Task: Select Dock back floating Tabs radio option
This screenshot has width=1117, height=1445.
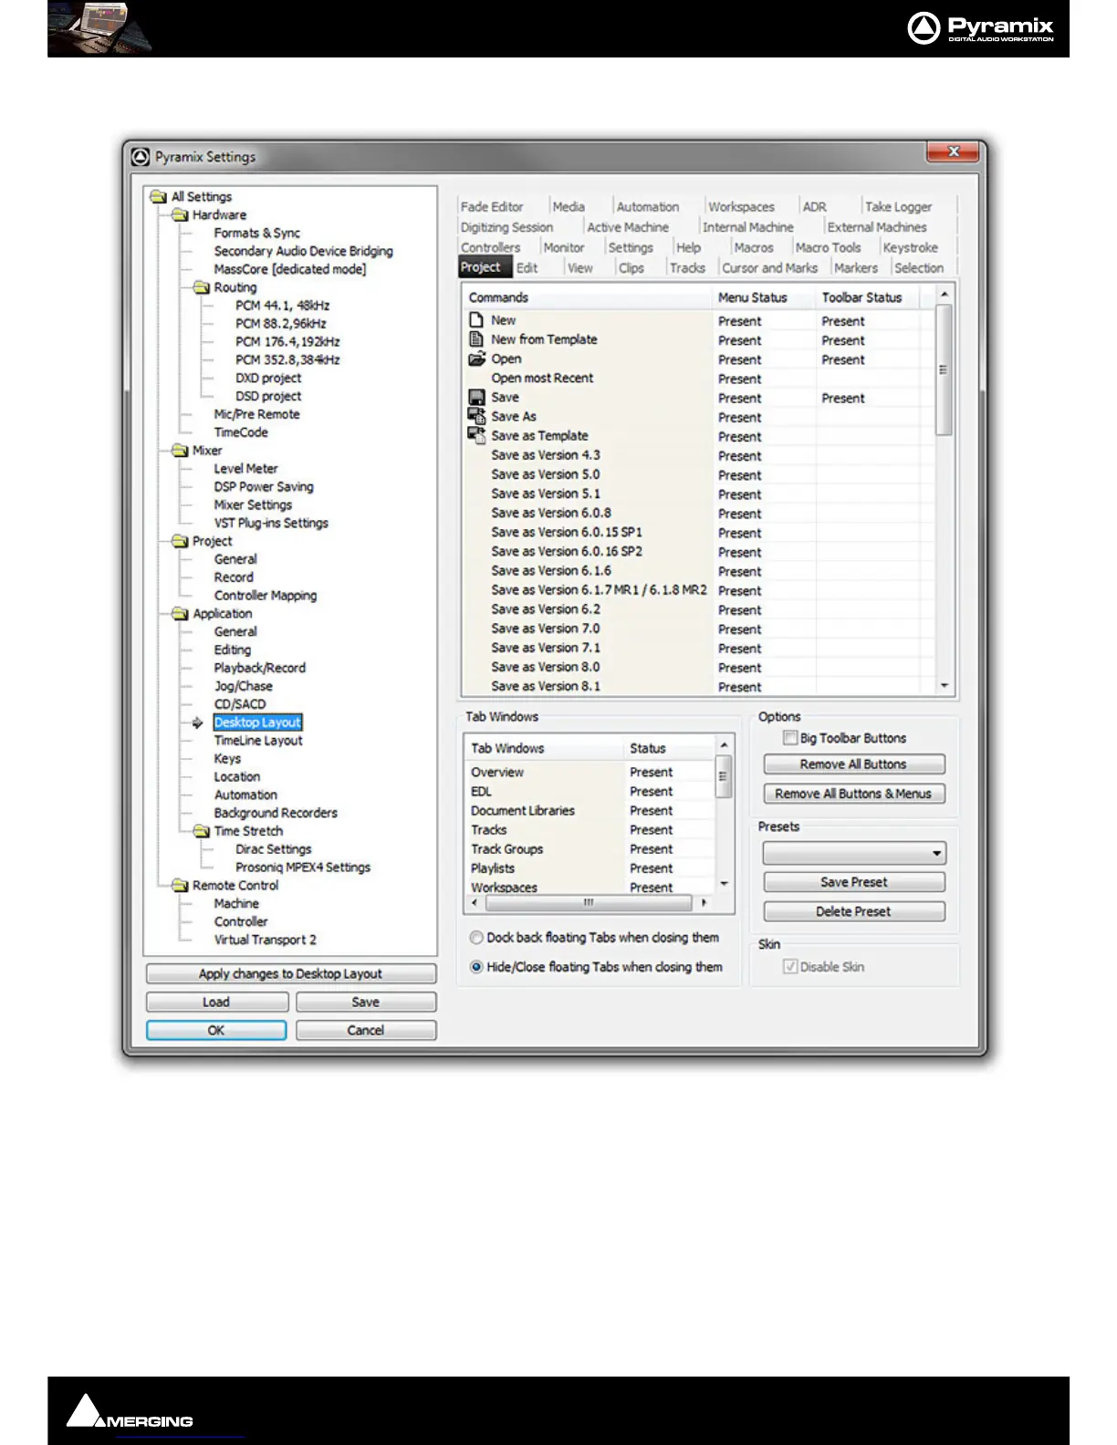Action: pyautogui.click(x=476, y=938)
